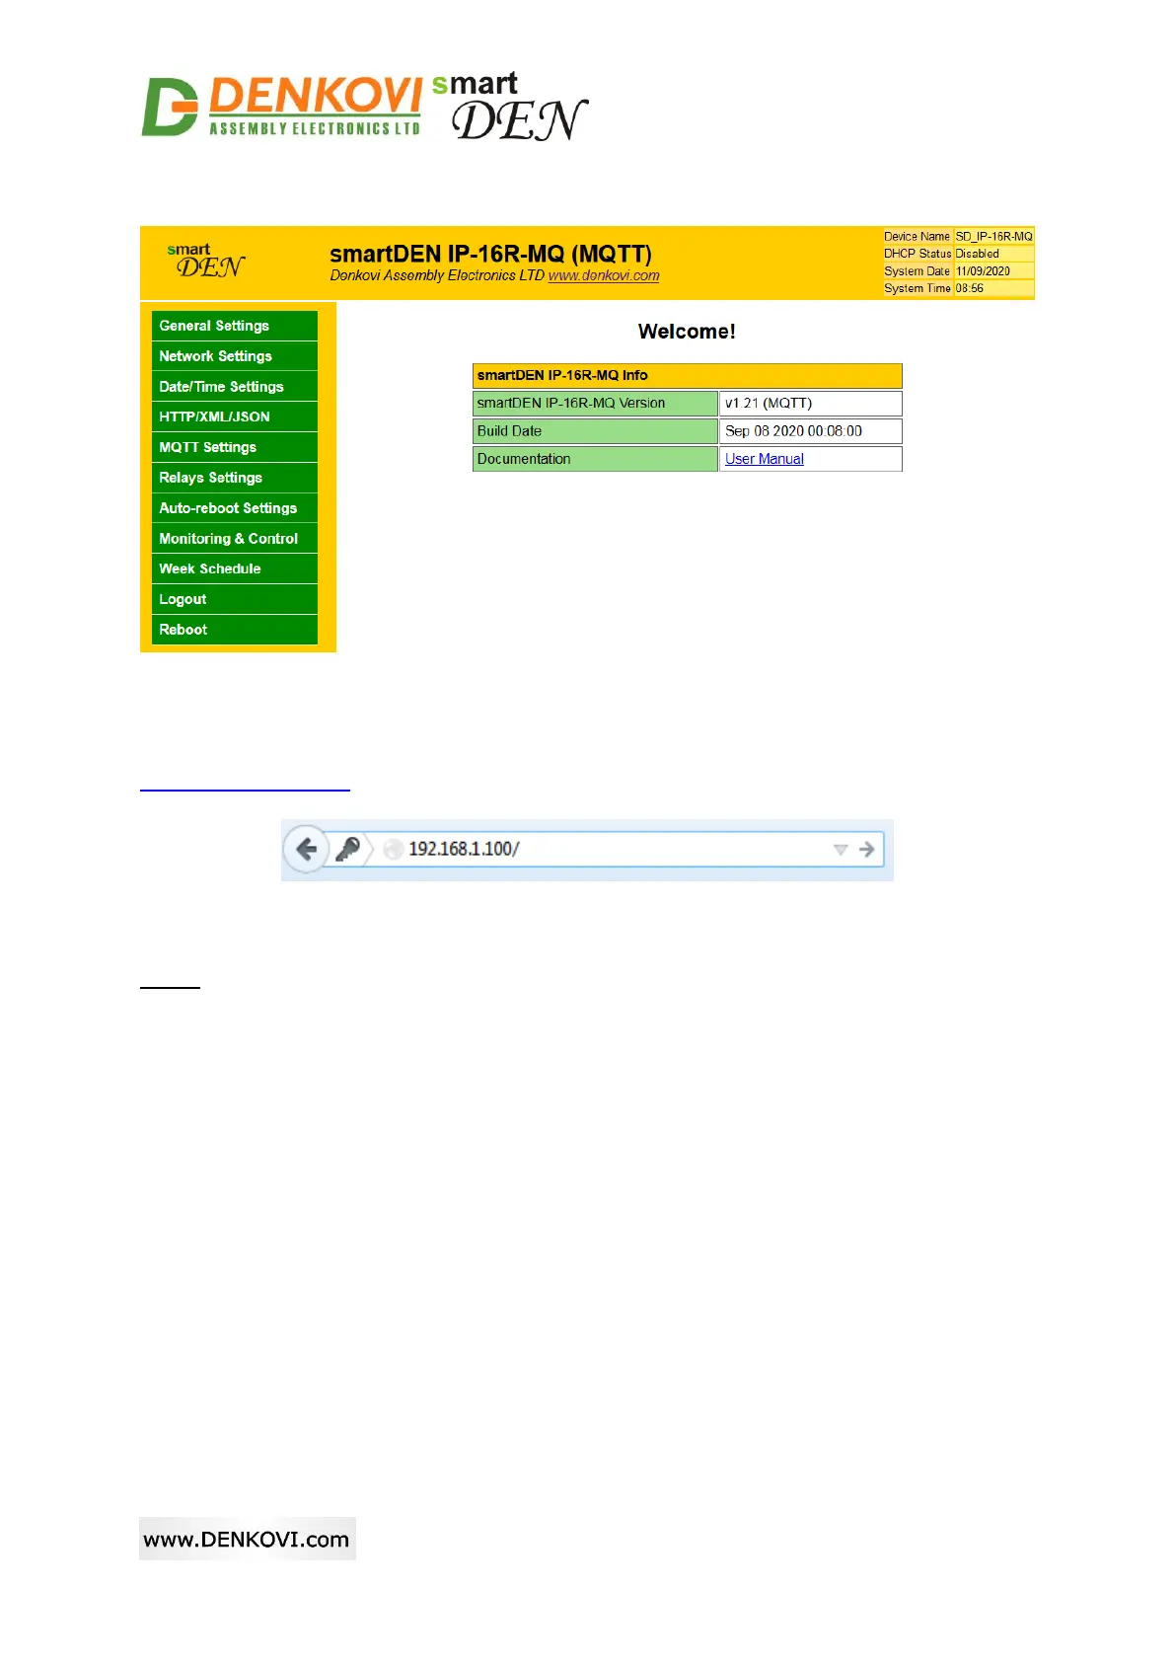This screenshot has height=1662, width=1175.
Task: Click the go arrow in address bar
Action: point(866,850)
